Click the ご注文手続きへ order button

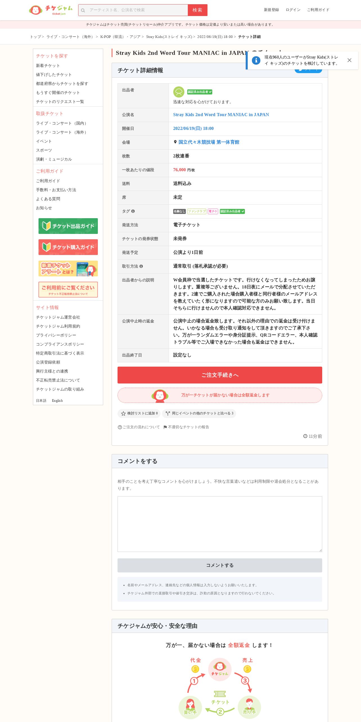220,375
